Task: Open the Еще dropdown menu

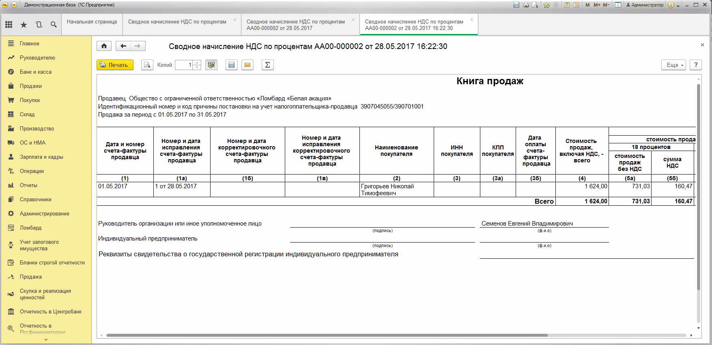Action: 673,65
